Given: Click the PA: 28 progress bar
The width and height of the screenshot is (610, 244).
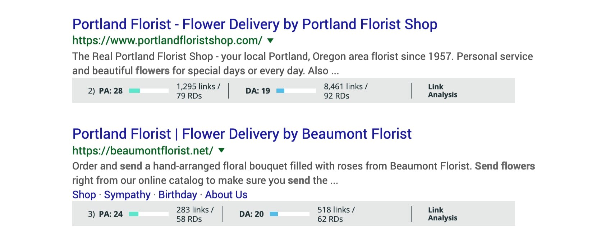Looking at the screenshot, I should click(x=149, y=91).
